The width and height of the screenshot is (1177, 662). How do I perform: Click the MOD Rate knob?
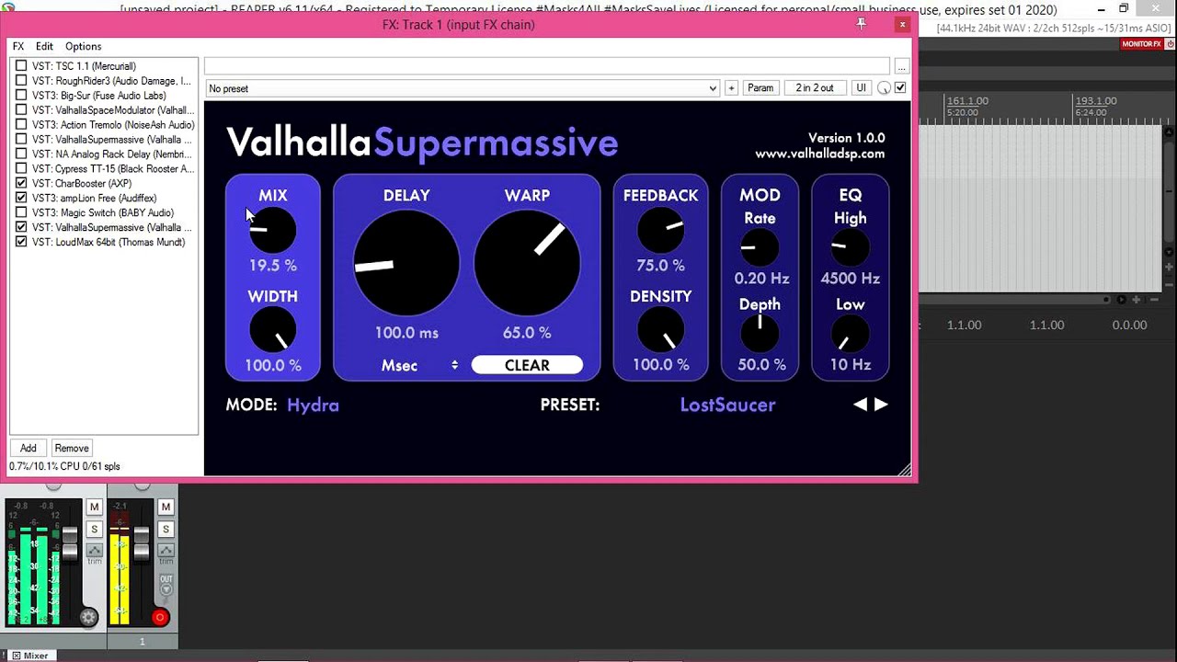[760, 247]
